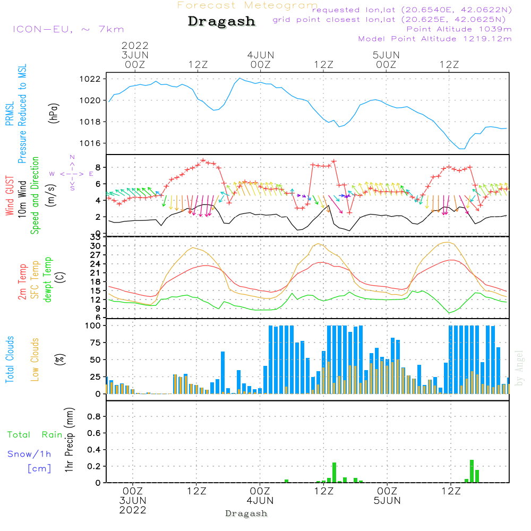Click the '0.8' precipitation axis value
Screen dimensions: 531x531
pos(94,416)
